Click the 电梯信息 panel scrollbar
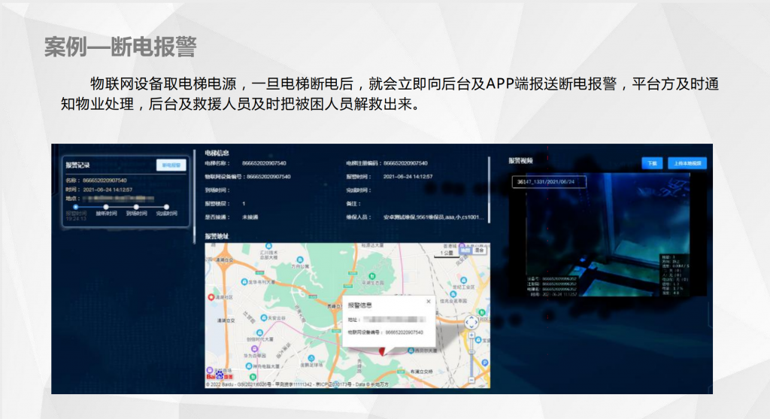Screen dimensions: 770x419 [489, 190]
